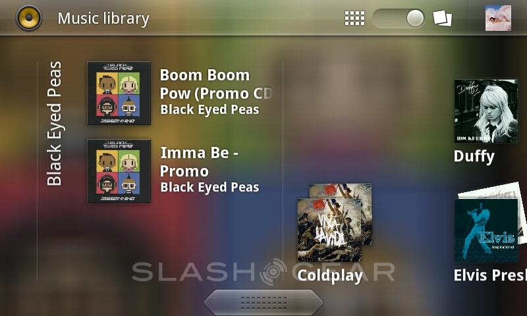Select the stacked albums view icon
The image size is (527, 316).
click(x=442, y=18)
